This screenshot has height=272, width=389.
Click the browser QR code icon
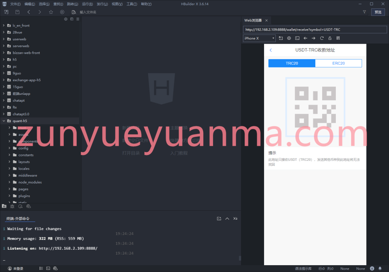[x=338, y=38]
